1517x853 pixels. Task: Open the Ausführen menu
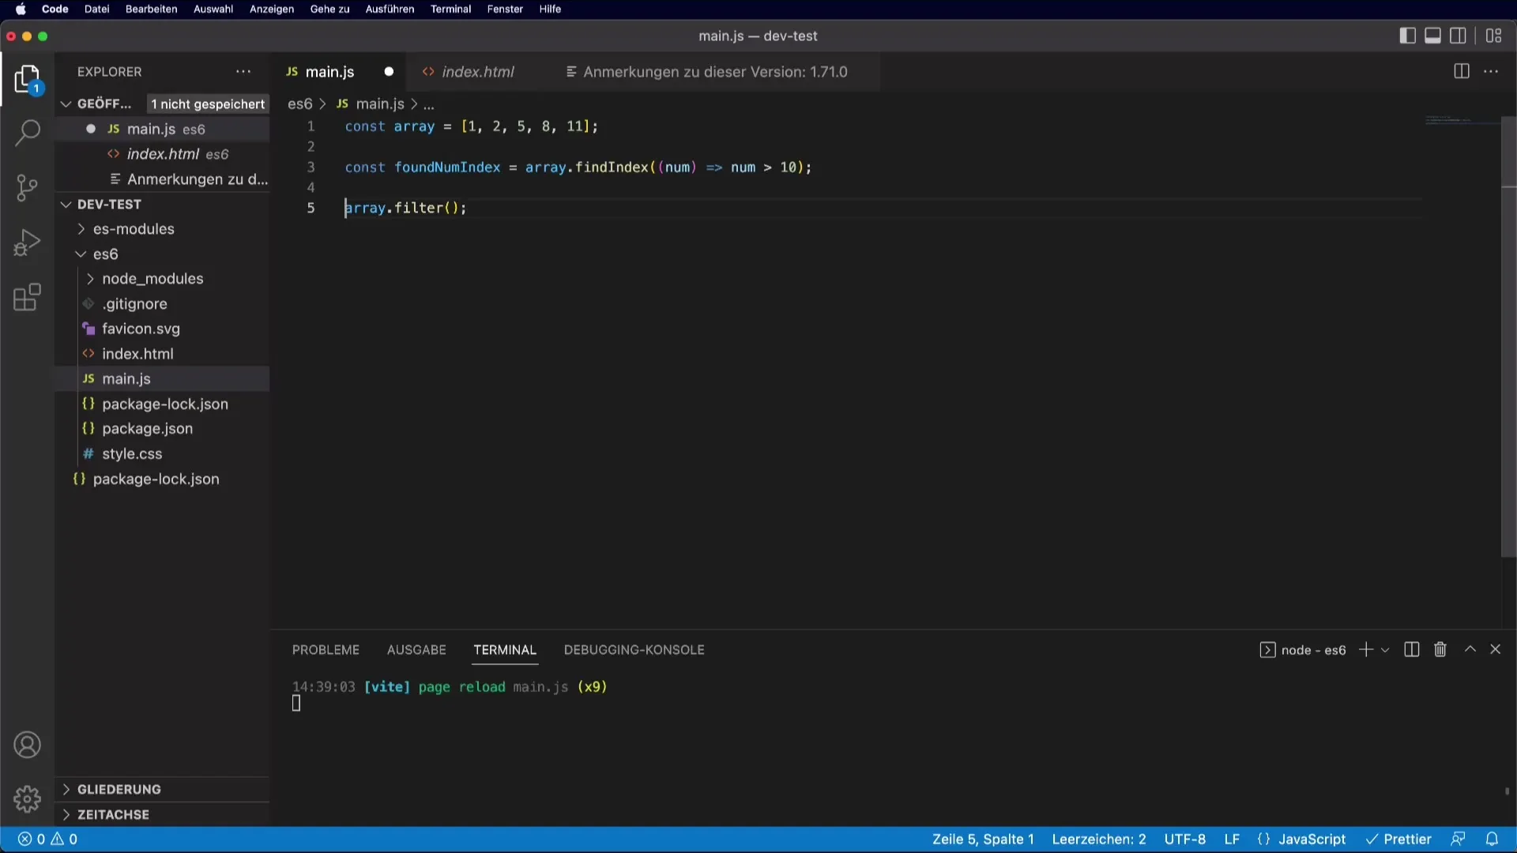(390, 9)
